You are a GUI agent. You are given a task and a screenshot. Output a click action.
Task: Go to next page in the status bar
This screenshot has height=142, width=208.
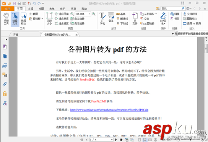[116, 140]
